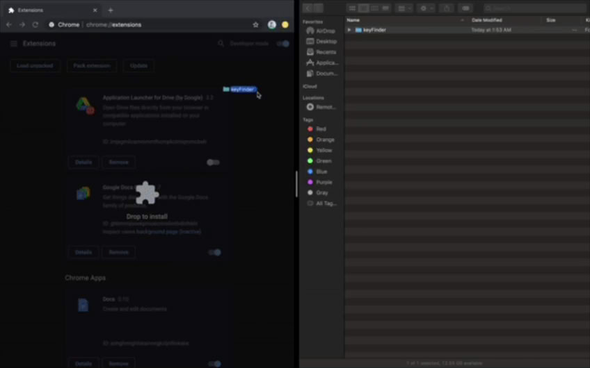Click Application Launcher for Drive icon
The width and height of the screenshot is (590, 368).
pos(85,106)
